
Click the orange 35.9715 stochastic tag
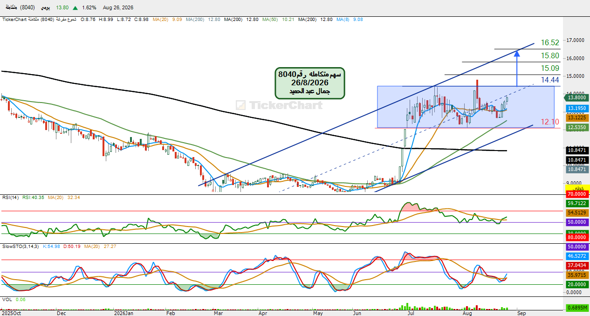coord(576,275)
